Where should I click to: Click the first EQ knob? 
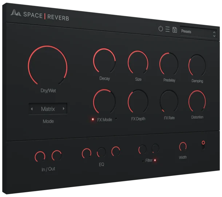87,153
